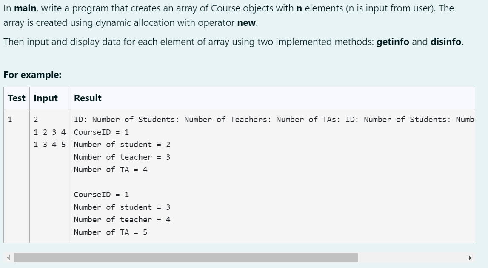
Task: Click the bold word "main"
Action: [x=25, y=8]
